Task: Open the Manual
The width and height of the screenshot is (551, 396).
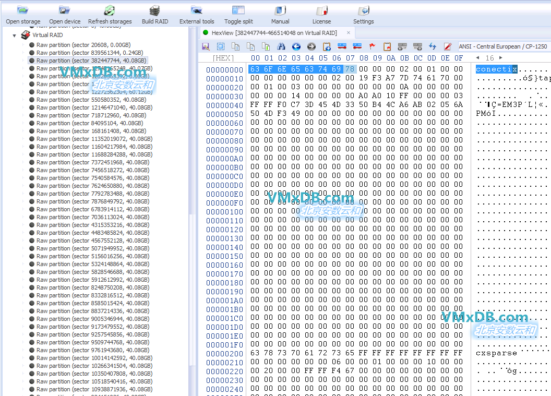Action: (280, 15)
